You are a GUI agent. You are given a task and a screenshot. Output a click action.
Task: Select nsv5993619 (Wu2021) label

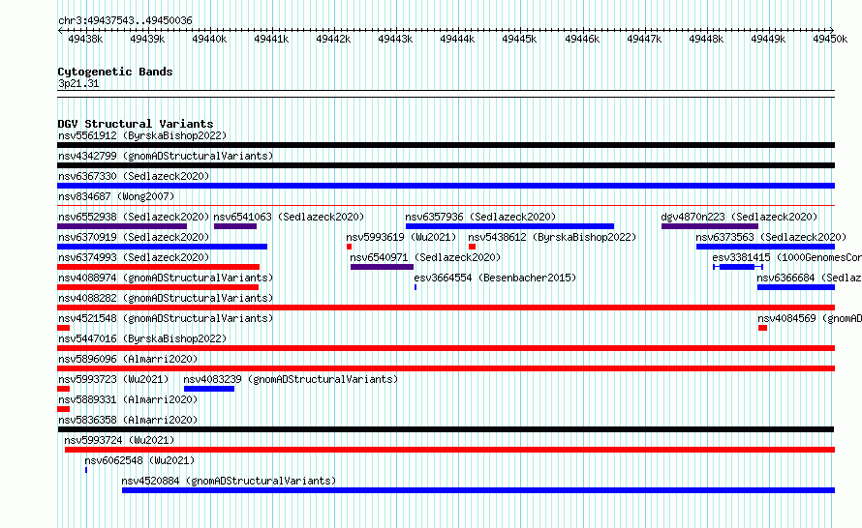point(401,237)
